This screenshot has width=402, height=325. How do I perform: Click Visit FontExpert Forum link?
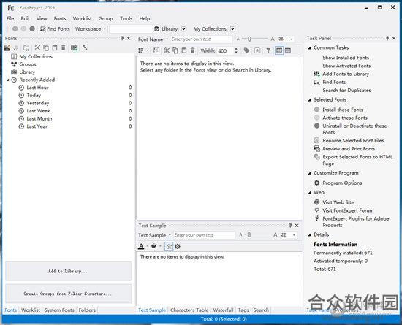point(348,210)
